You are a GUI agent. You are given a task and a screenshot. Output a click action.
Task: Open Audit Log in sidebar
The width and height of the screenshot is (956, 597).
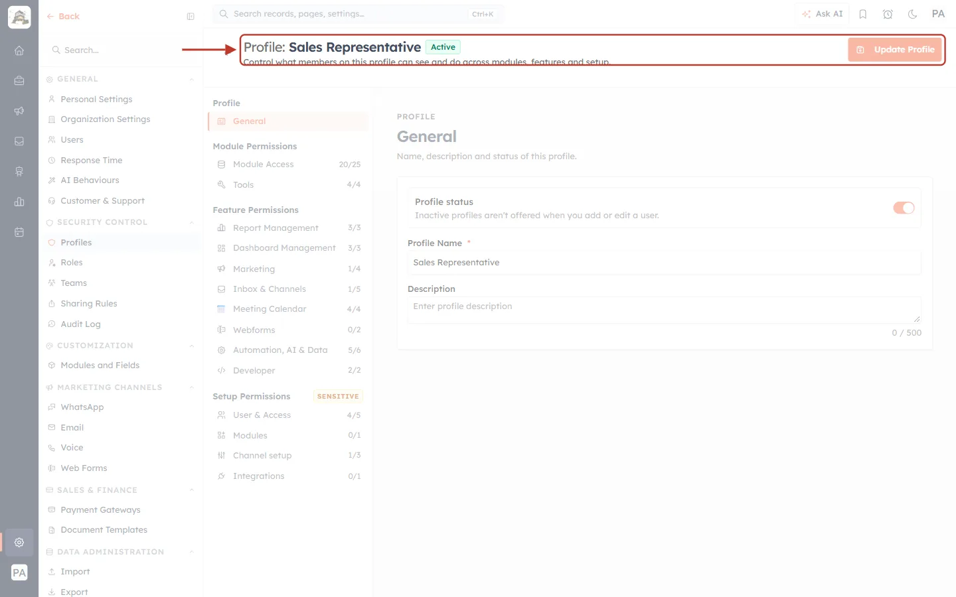pos(121,324)
